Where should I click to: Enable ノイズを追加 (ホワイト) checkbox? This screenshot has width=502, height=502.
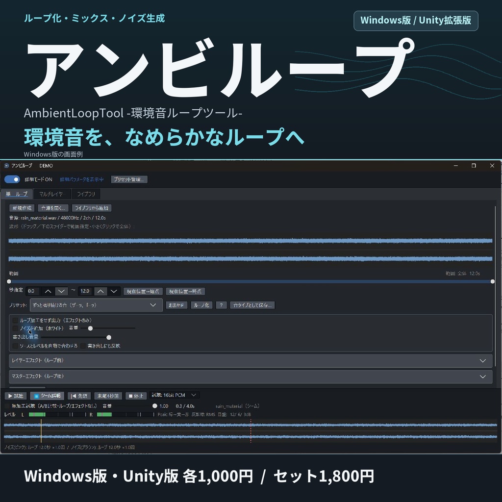coord(15,328)
